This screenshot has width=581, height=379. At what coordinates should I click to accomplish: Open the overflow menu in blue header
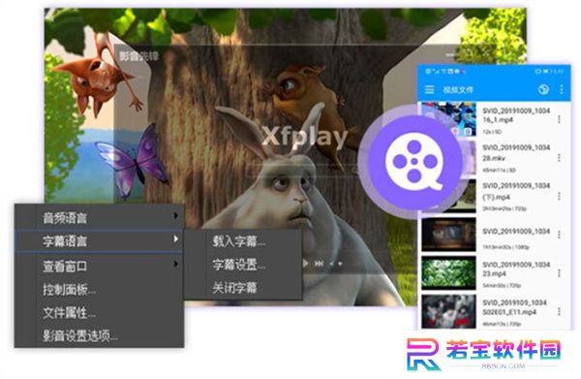[562, 89]
